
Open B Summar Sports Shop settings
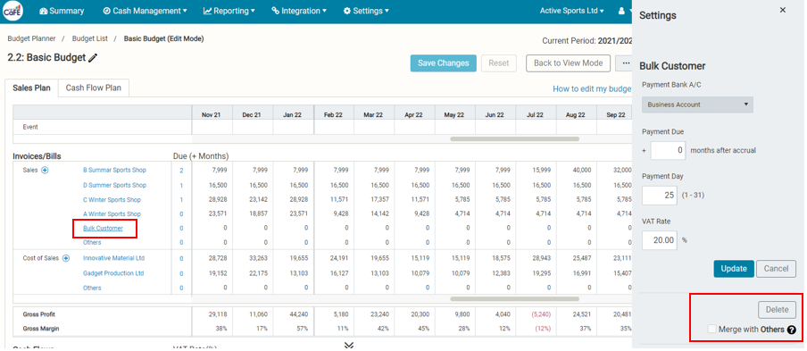pyautogui.click(x=114, y=171)
